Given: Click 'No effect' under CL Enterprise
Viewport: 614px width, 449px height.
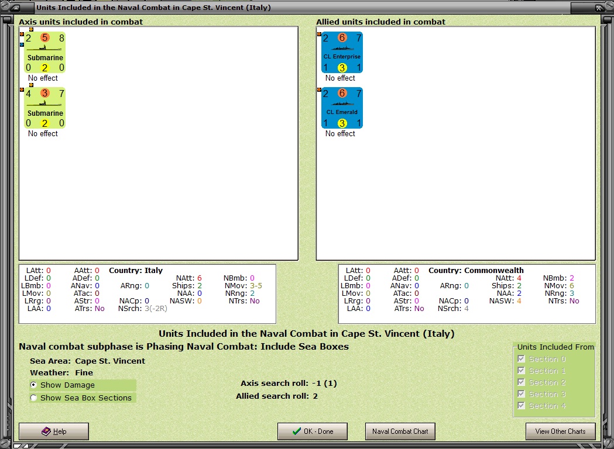Looking at the screenshot, I should click(x=340, y=78).
